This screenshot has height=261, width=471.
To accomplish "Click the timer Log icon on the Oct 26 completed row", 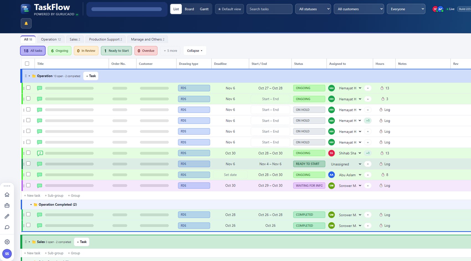I will [381, 226].
